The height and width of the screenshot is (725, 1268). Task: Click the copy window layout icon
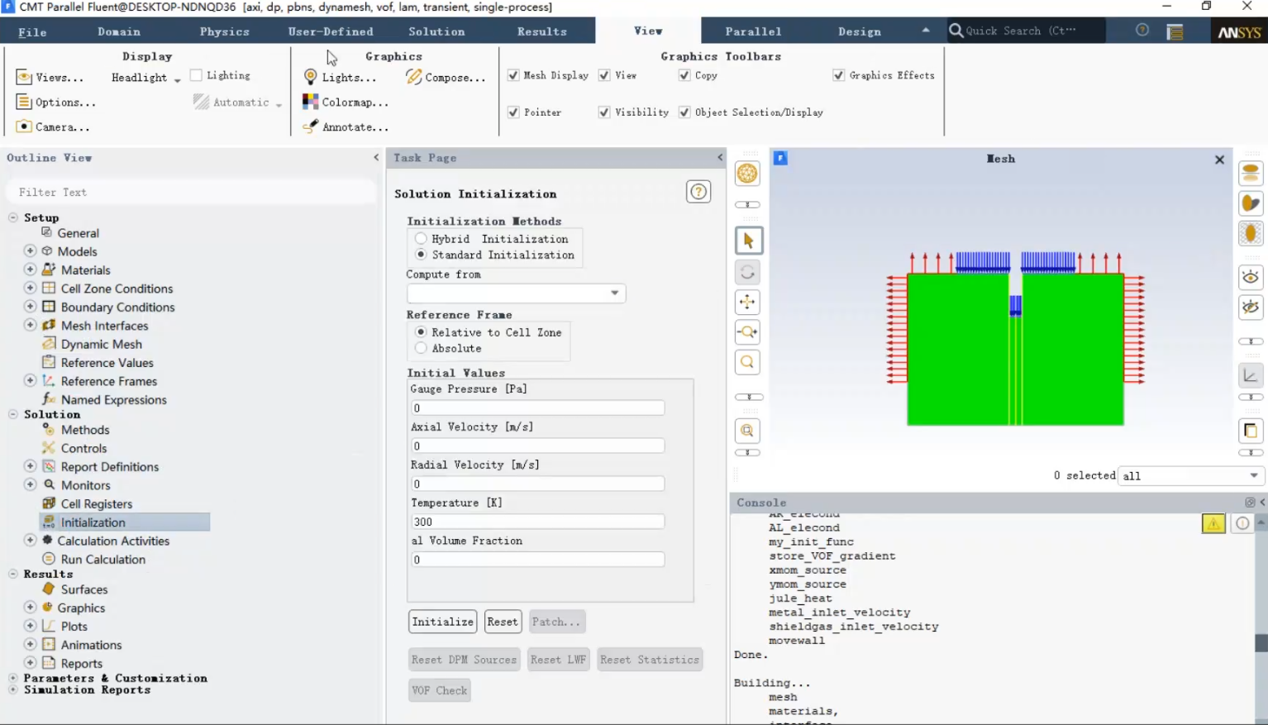point(1251,431)
